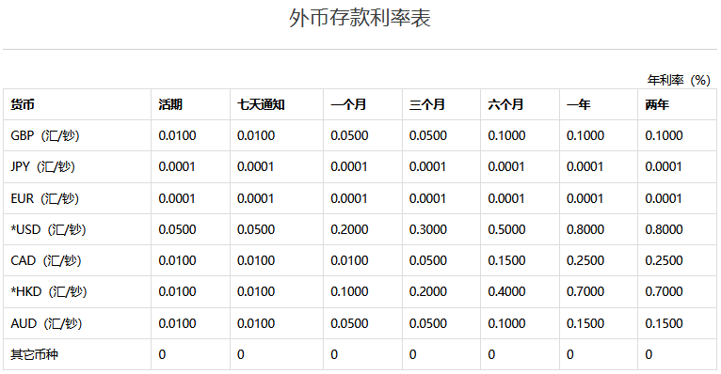The height and width of the screenshot is (374, 721).
Task: Select HKD 一年 rate 0.7000
Action: click(585, 291)
